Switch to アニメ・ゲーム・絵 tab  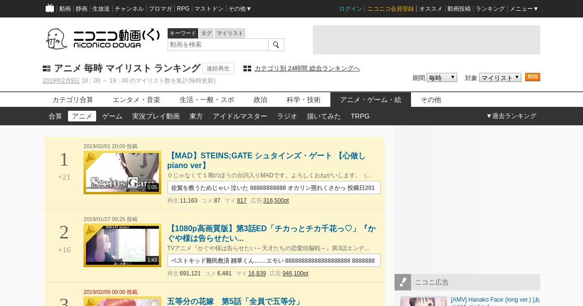(371, 100)
